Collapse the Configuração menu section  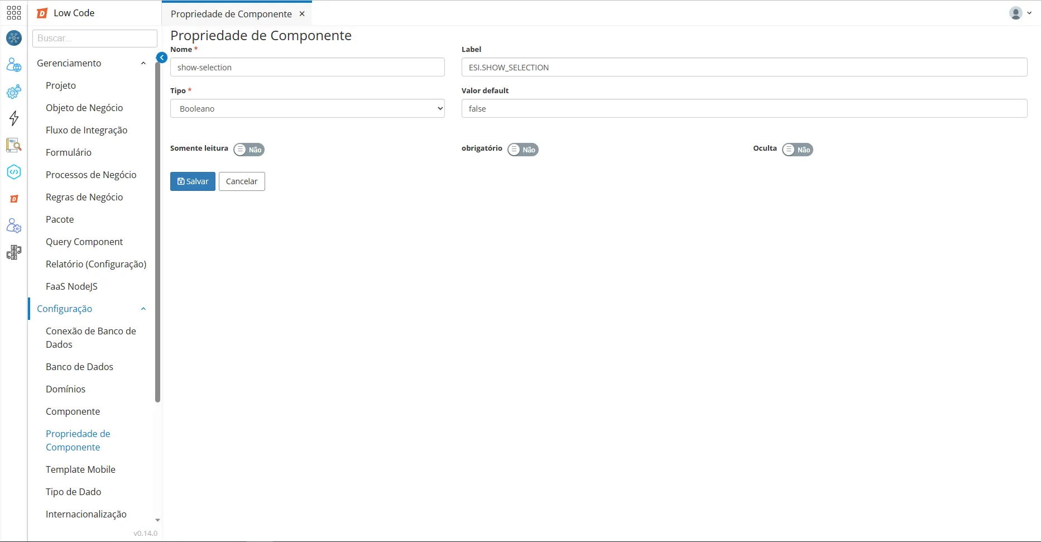click(x=143, y=309)
